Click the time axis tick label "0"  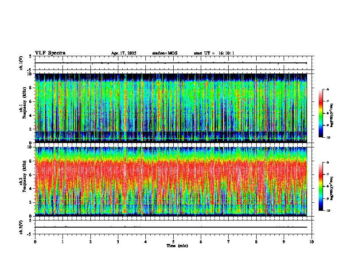click(35, 242)
